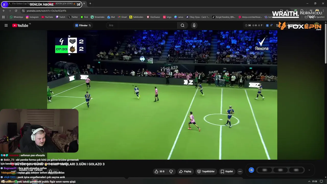Dislike the video
This screenshot has height=184, width=327.
[x=171, y=171]
